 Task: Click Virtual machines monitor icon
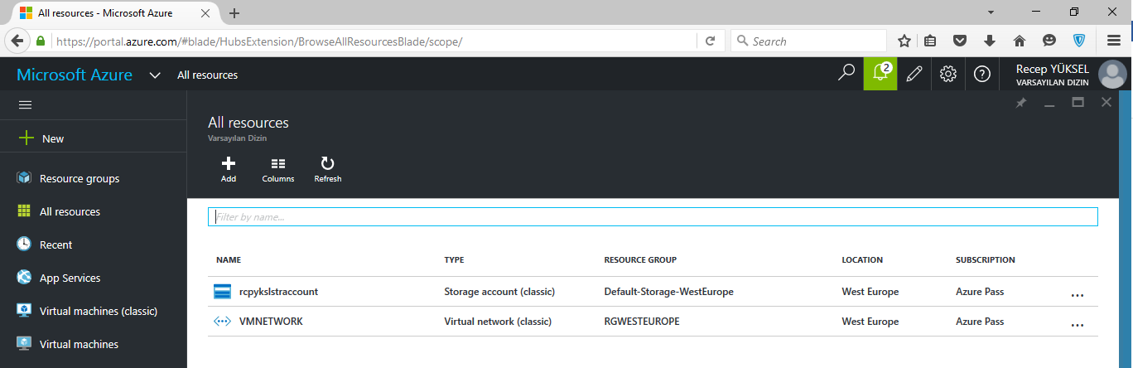[x=24, y=344]
